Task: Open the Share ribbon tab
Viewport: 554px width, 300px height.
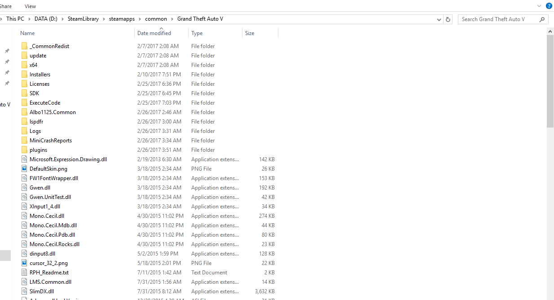Action: click(6, 6)
